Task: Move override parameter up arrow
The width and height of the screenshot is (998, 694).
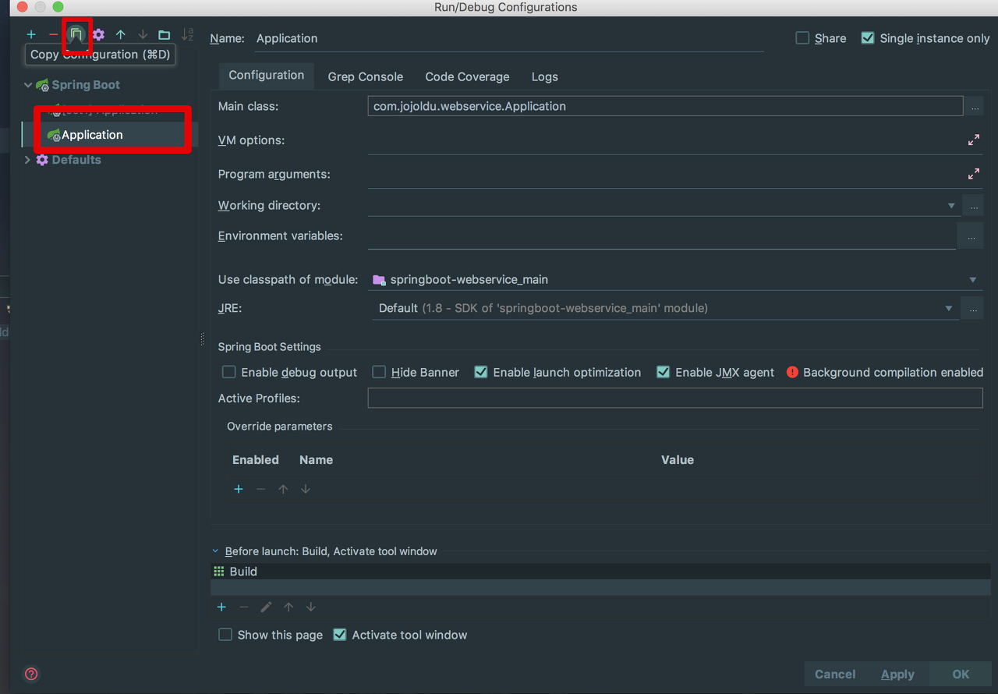Action: pyautogui.click(x=283, y=489)
